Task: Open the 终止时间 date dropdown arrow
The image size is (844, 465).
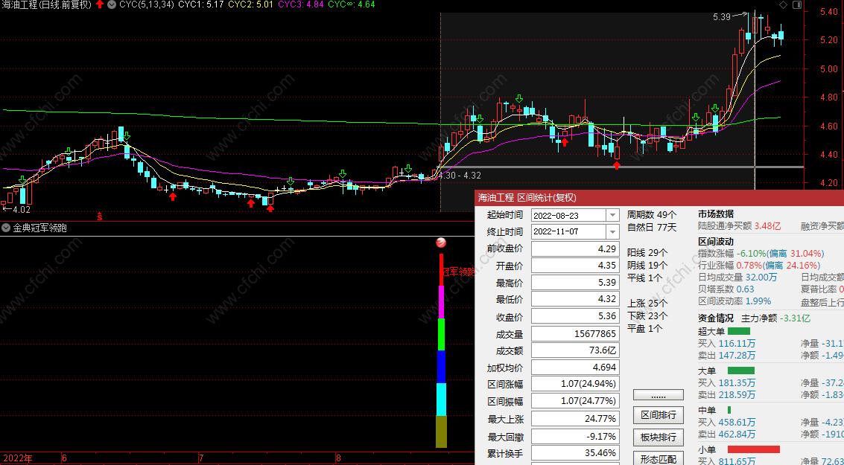Action: [x=612, y=231]
